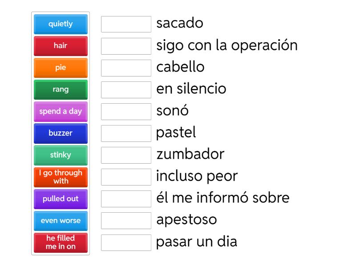Click the 'en silencio' answer text
356x267 pixels.
tap(190, 89)
